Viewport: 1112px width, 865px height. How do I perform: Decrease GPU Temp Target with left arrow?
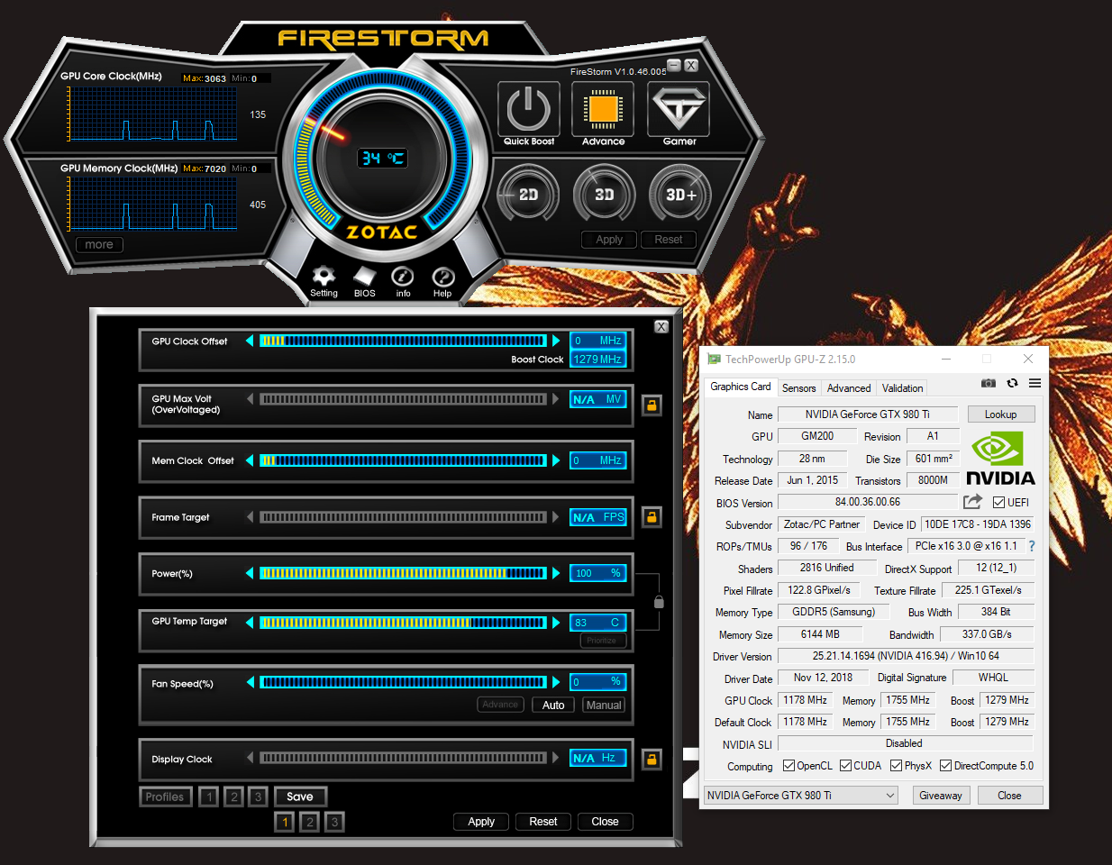[x=250, y=622]
